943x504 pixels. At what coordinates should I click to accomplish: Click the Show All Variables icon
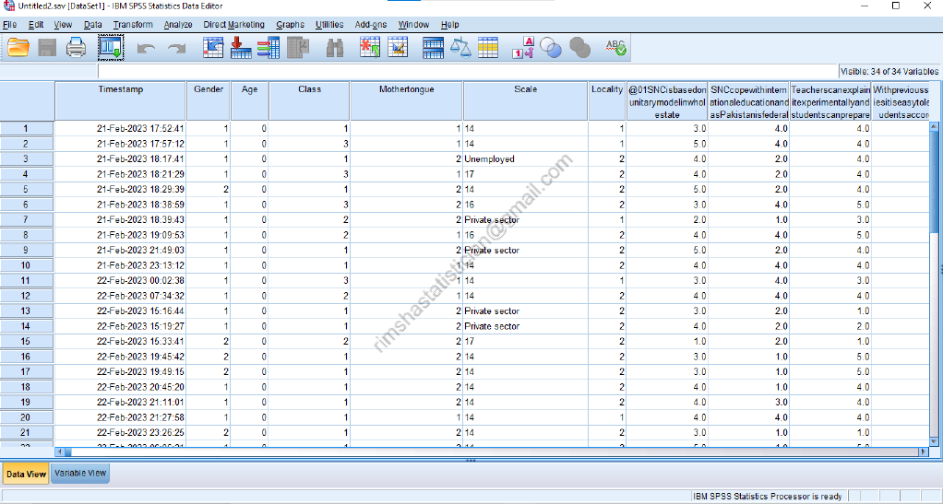(x=579, y=48)
